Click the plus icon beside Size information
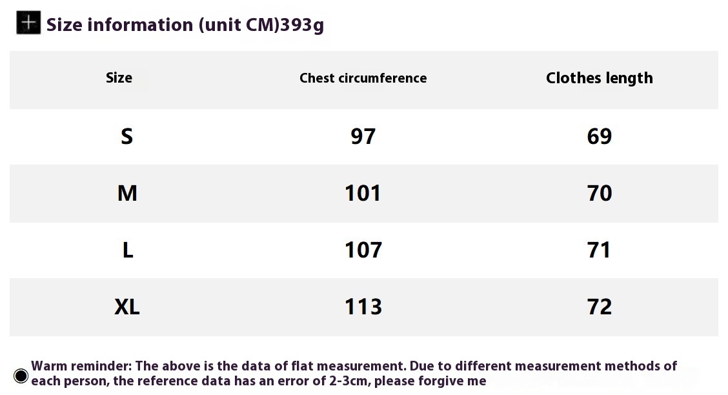 tap(28, 23)
